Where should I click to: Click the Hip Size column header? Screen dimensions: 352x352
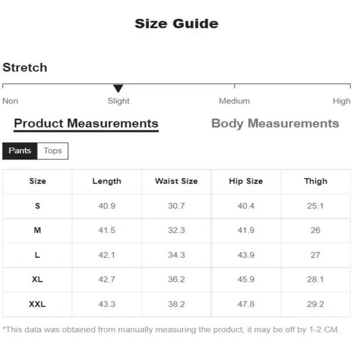pyautogui.click(x=246, y=181)
